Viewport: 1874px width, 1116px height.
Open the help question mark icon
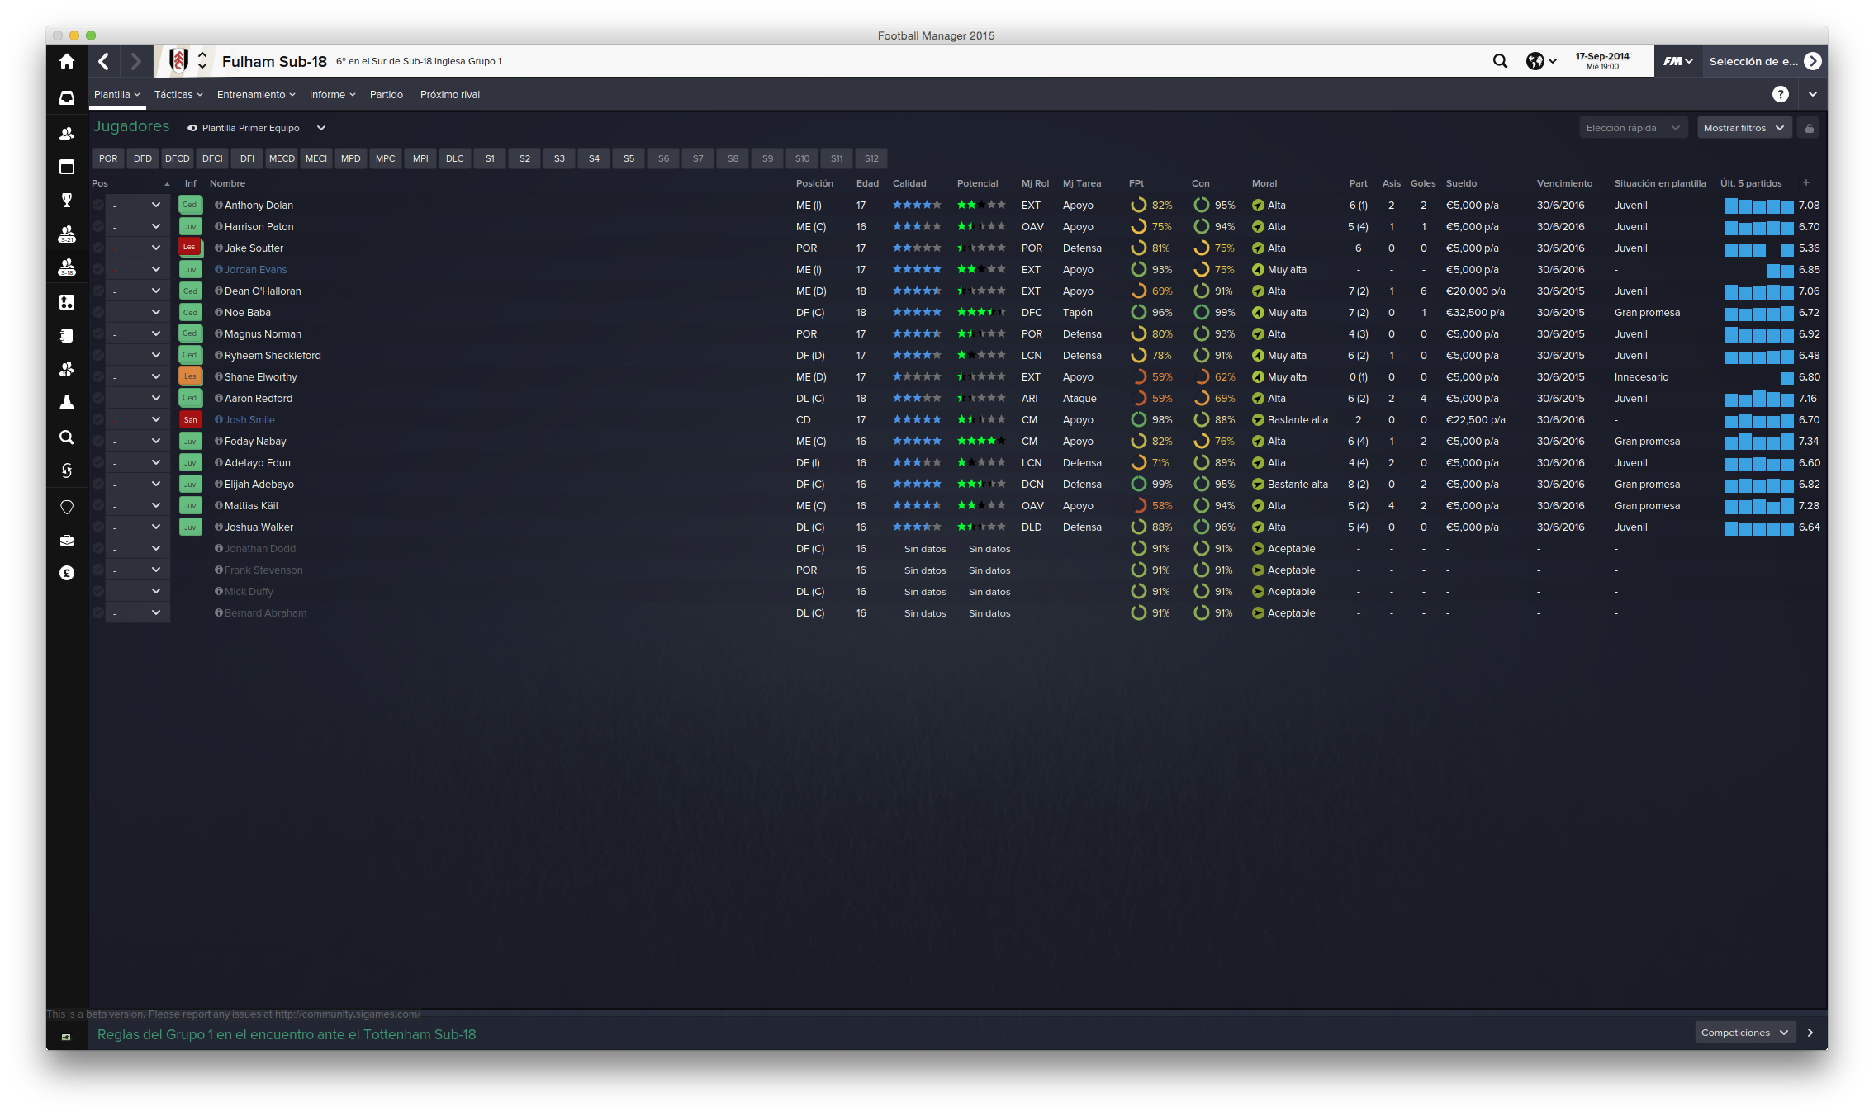(x=1780, y=94)
